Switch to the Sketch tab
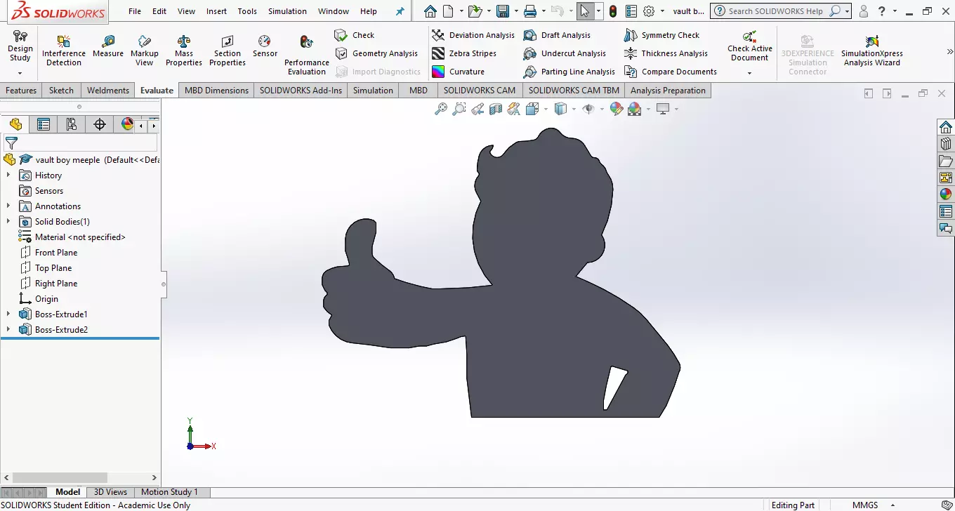 (x=61, y=91)
